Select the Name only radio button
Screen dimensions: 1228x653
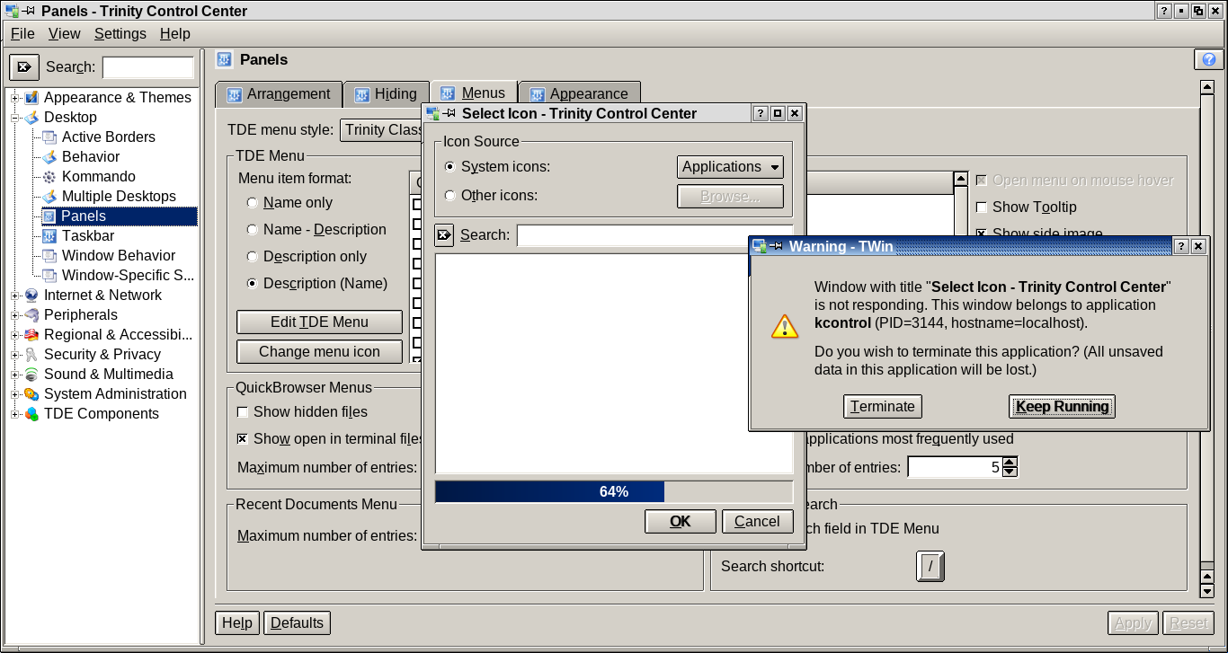click(253, 203)
